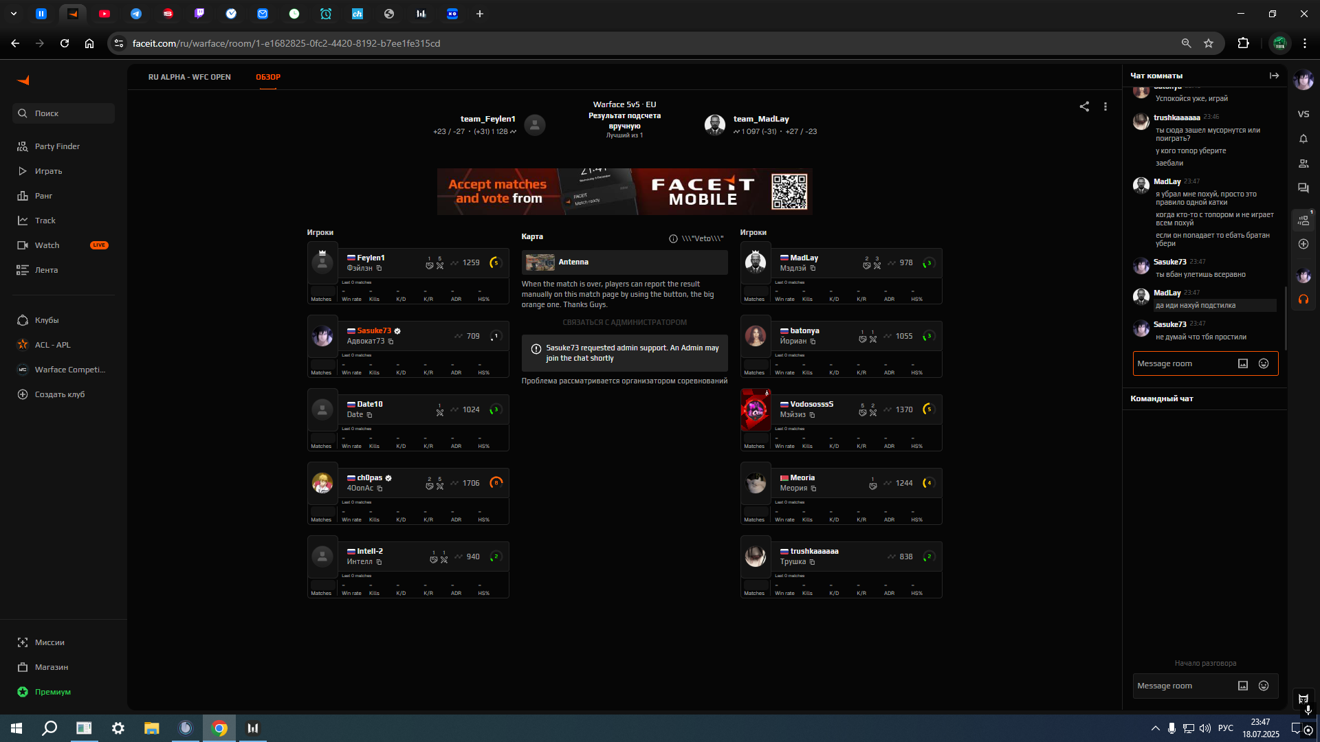Click the browser bookmark star icon

pos(1209,43)
